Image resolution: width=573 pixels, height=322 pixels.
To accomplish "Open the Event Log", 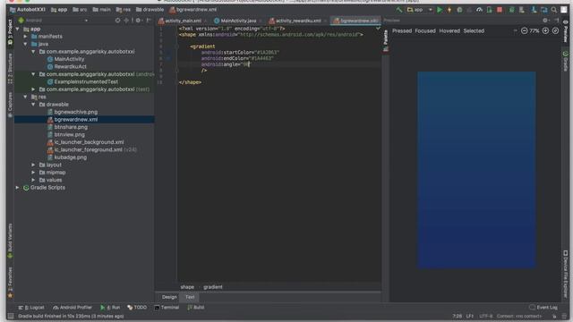I will (543, 308).
